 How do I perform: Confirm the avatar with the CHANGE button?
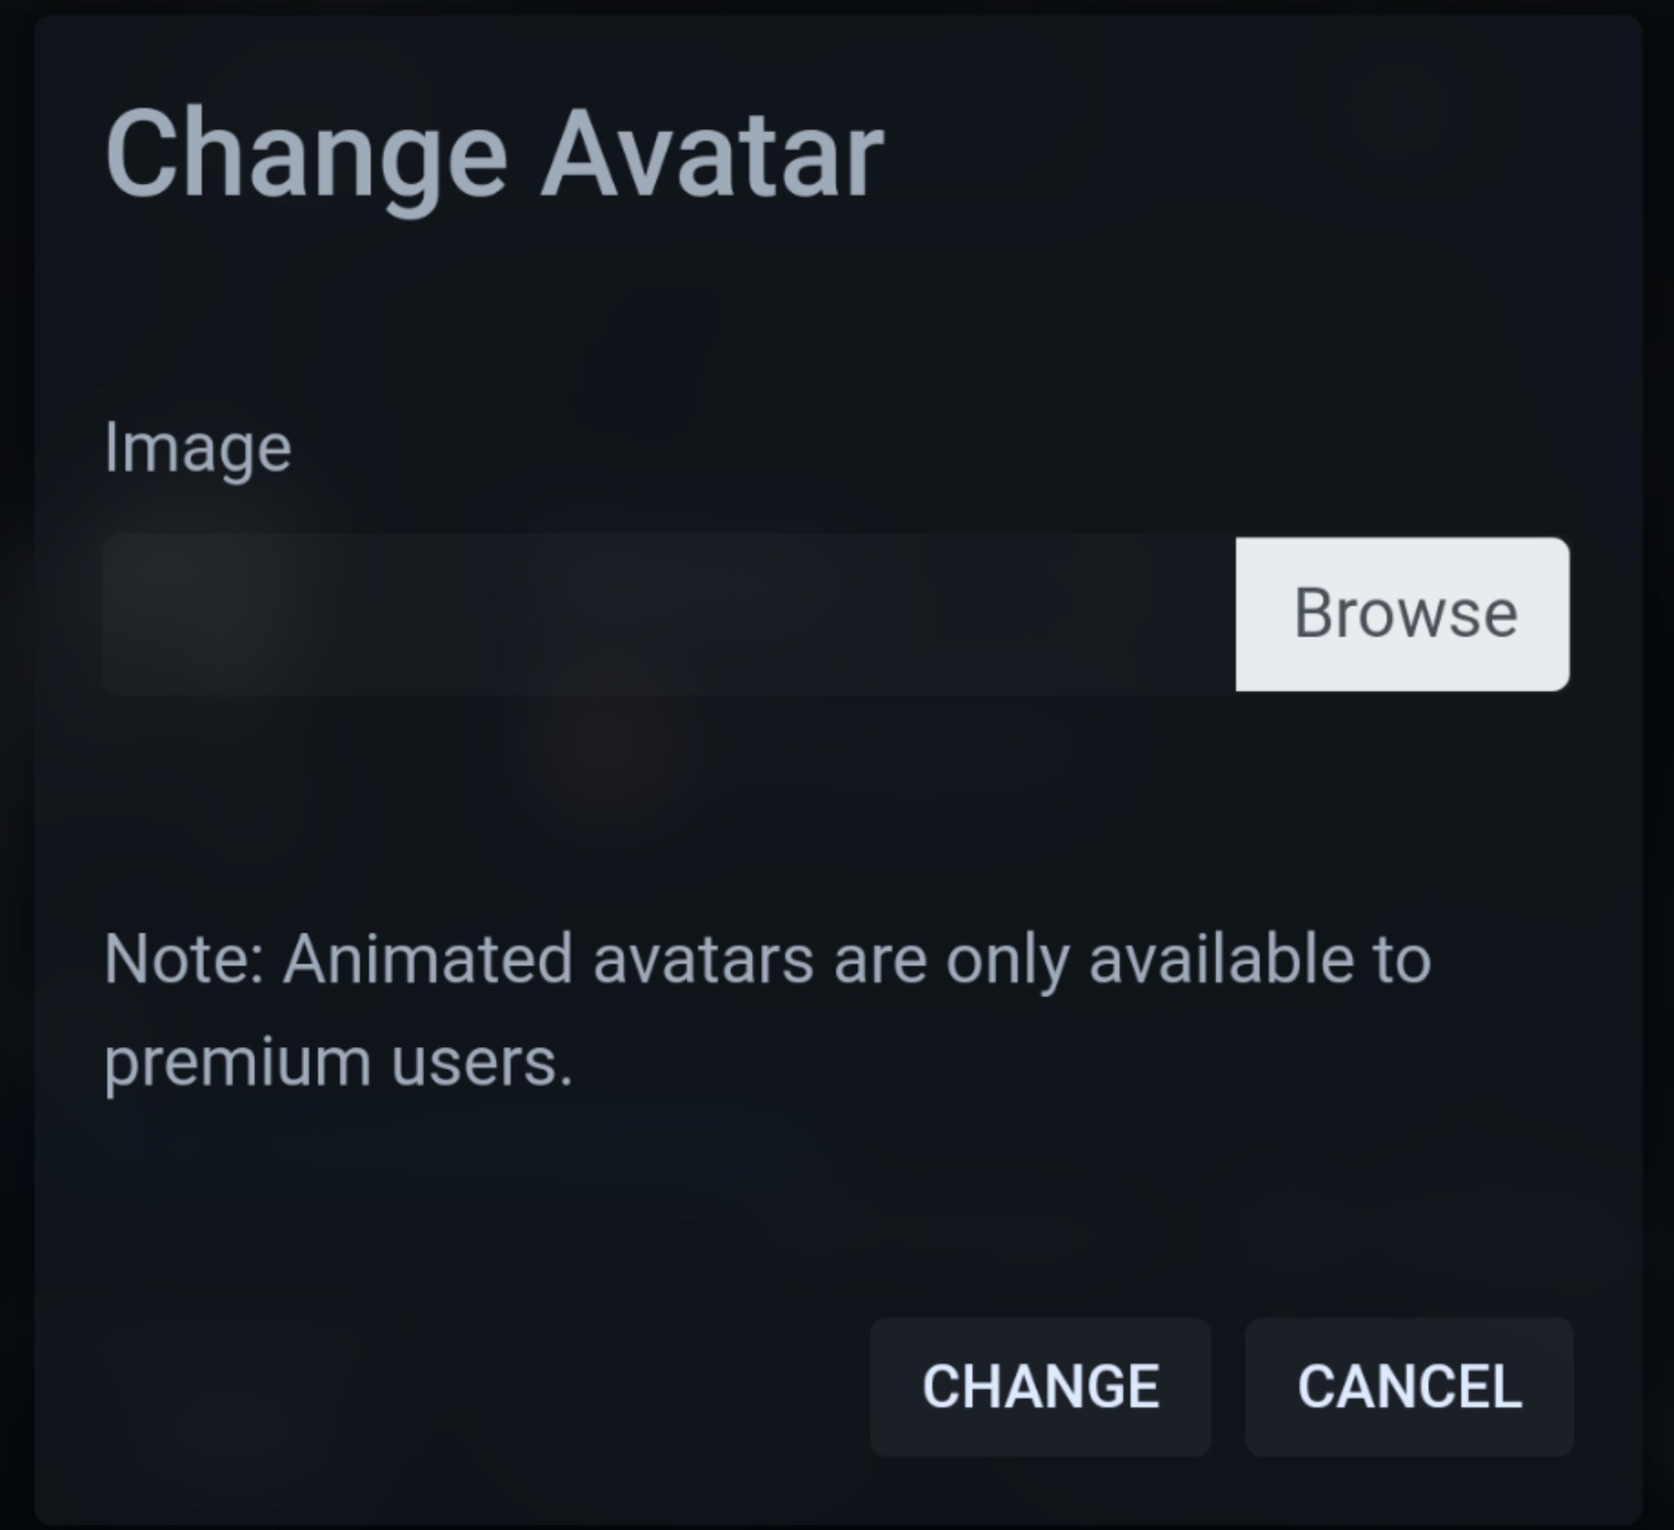(x=1041, y=1385)
